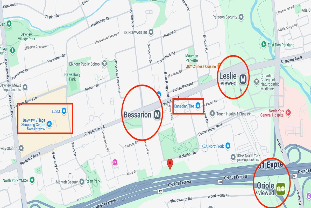Click the Touch Health & Fitness pin
Image resolution: width=311 pixels, height=208 pixels.
coord(212,114)
